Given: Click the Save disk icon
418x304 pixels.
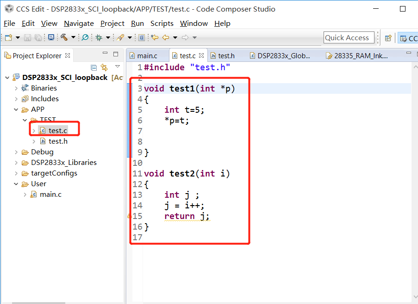Looking at the screenshot, I should tap(27, 37).
